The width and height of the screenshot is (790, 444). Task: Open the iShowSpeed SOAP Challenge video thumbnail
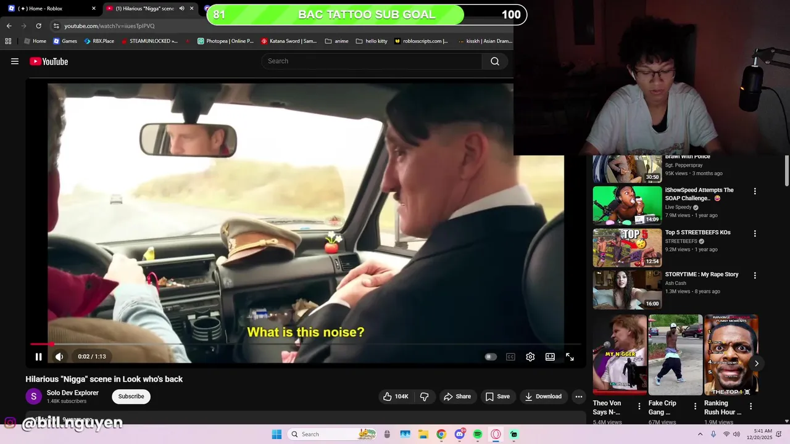click(627, 205)
